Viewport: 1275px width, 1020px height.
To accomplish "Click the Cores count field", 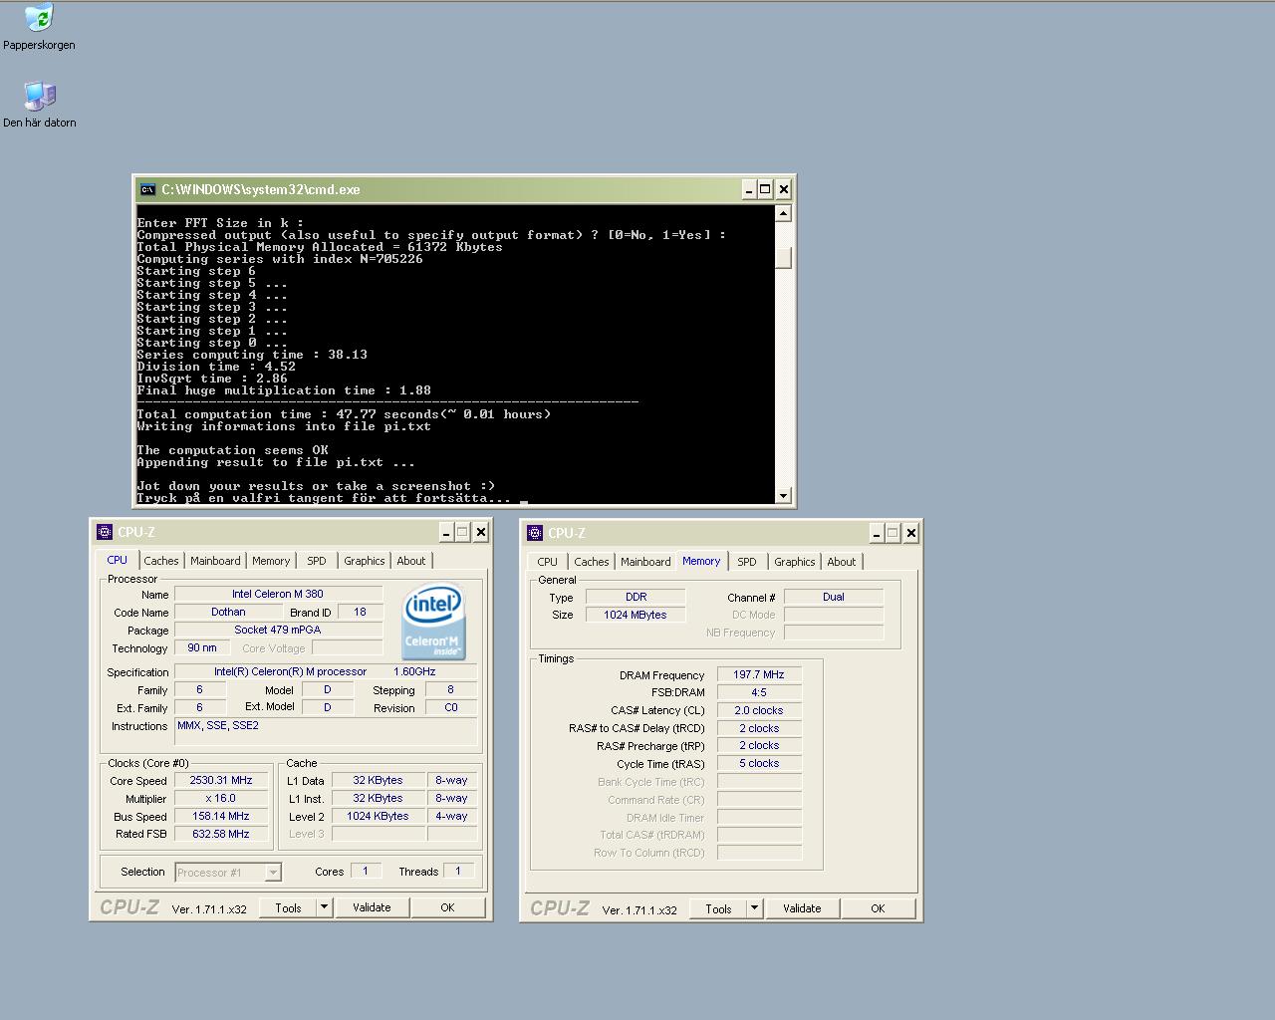I will coord(366,871).
